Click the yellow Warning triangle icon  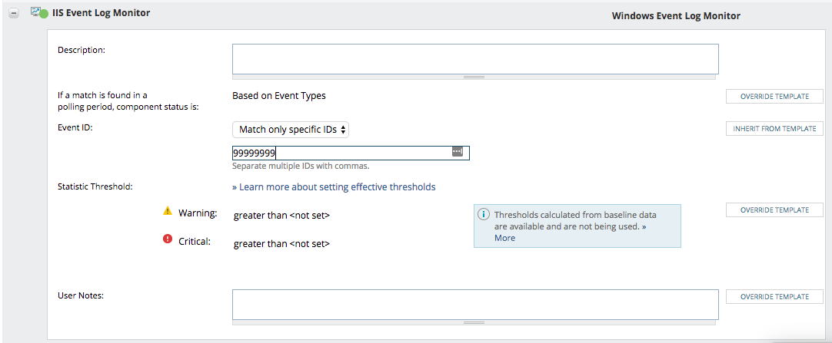168,211
